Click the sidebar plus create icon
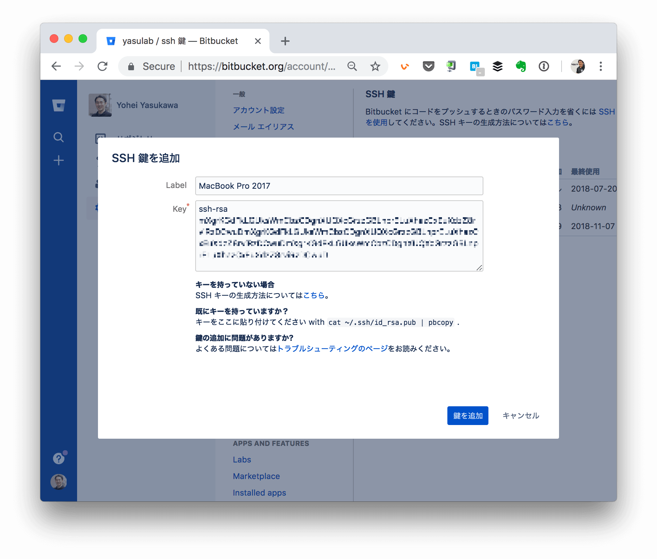 click(x=59, y=160)
